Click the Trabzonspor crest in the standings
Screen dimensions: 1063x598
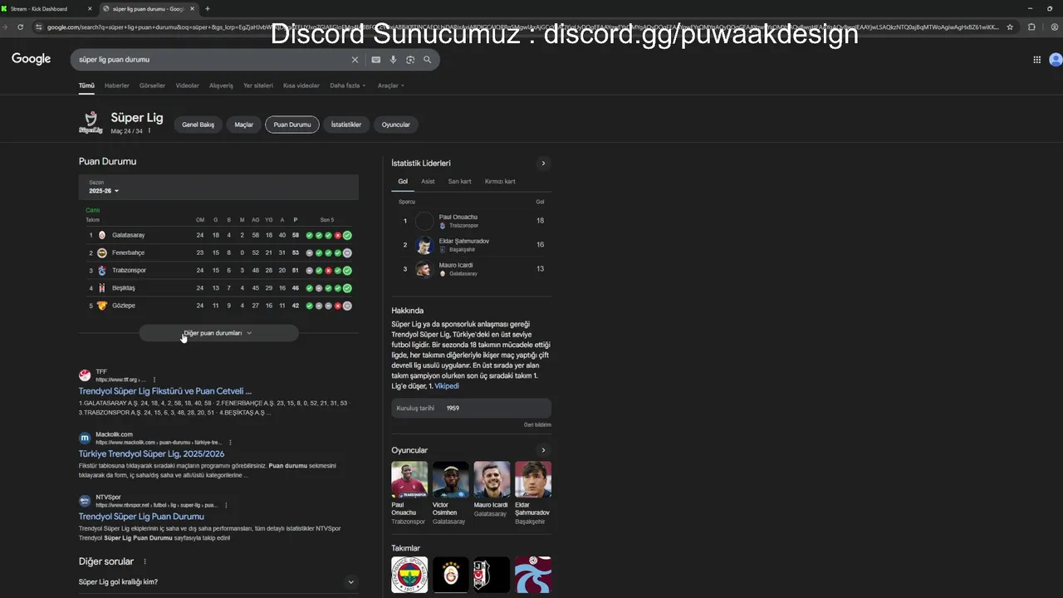[x=102, y=270]
